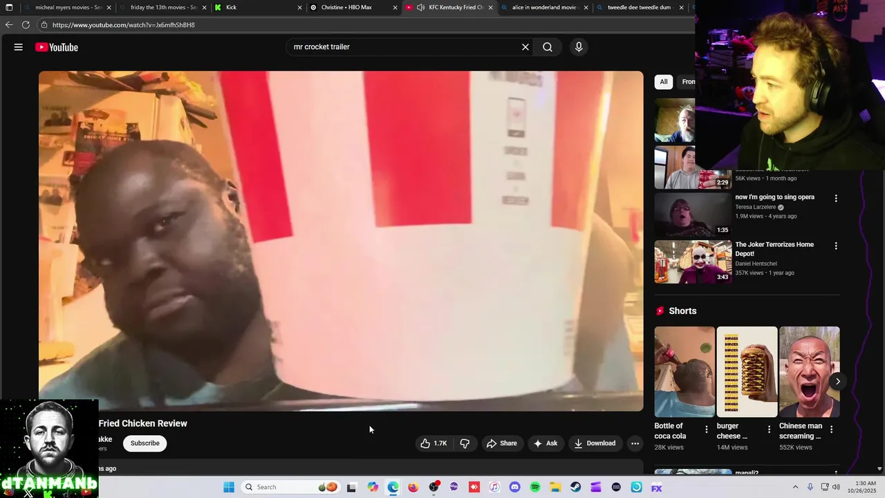Viewport: 885px width, 498px height.
Task: Like the video (1.7K)
Action: 434,443
